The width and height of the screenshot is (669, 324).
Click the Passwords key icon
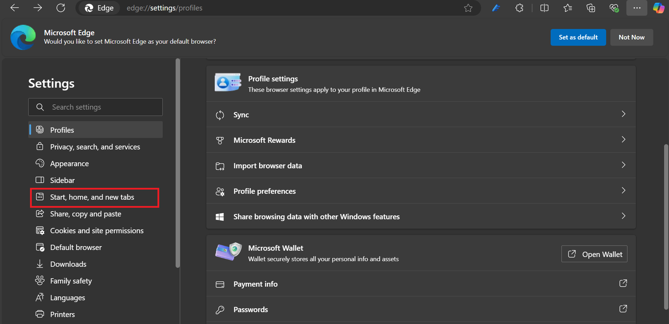pyautogui.click(x=220, y=310)
